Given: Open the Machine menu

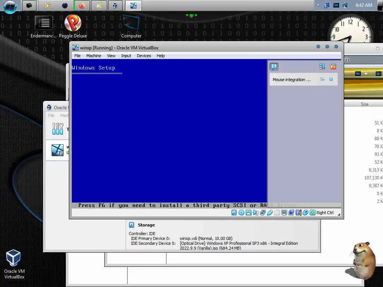Looking at the screenshot, I should pyautogui.click(x=94, y=56).
